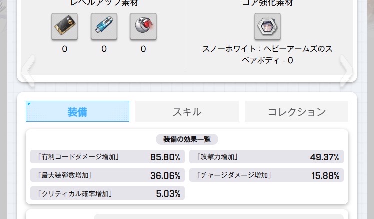Viewport: 374px width, 219px height.
Task: Click the コア強化素材 heading
Action: point(267,3)
